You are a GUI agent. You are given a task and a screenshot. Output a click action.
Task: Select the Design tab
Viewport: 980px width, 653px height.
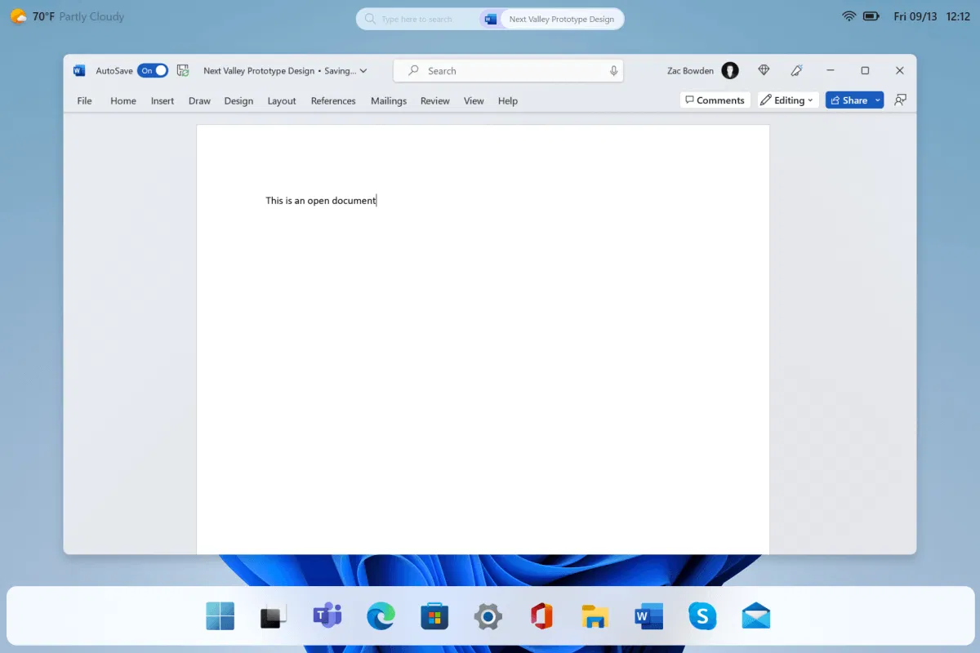coord(238,100)
